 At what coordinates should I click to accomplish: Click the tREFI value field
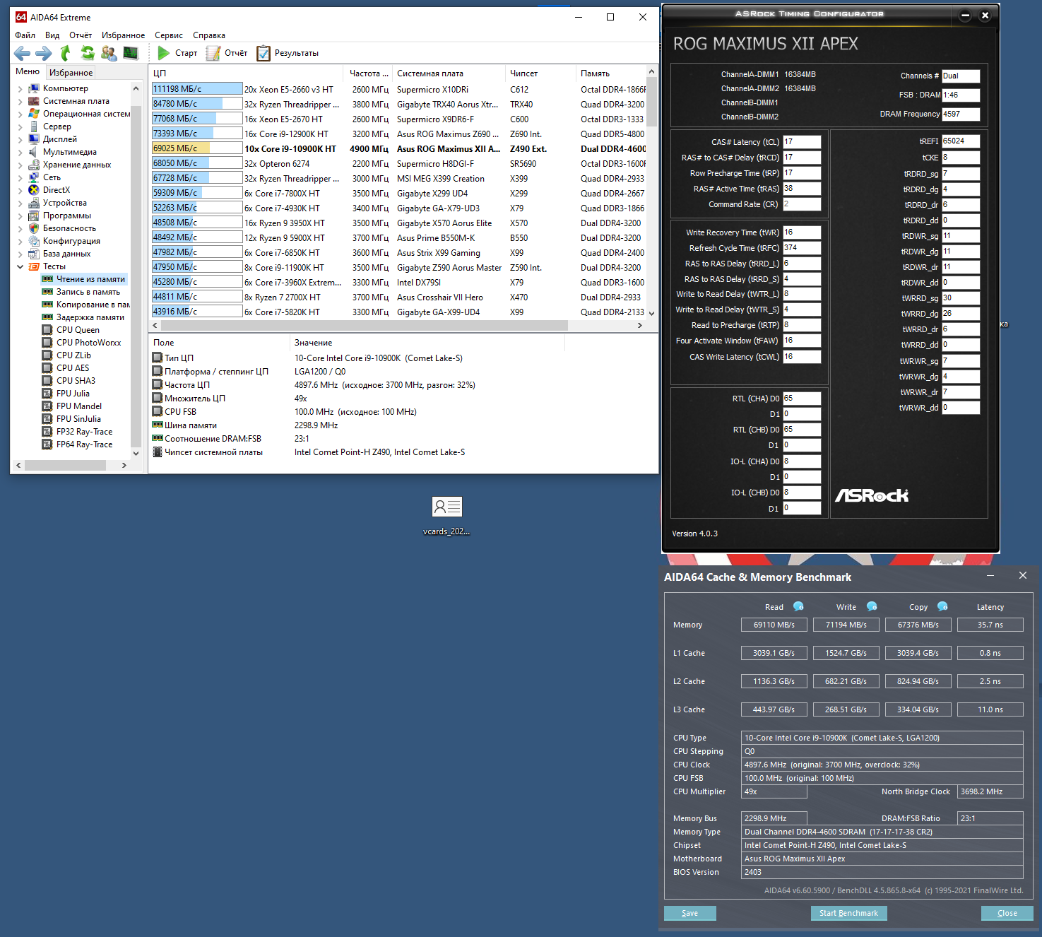(x=961, y=141)
